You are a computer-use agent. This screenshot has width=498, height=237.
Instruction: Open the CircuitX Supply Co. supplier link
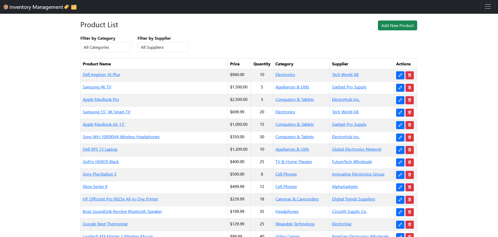(349, 212)
